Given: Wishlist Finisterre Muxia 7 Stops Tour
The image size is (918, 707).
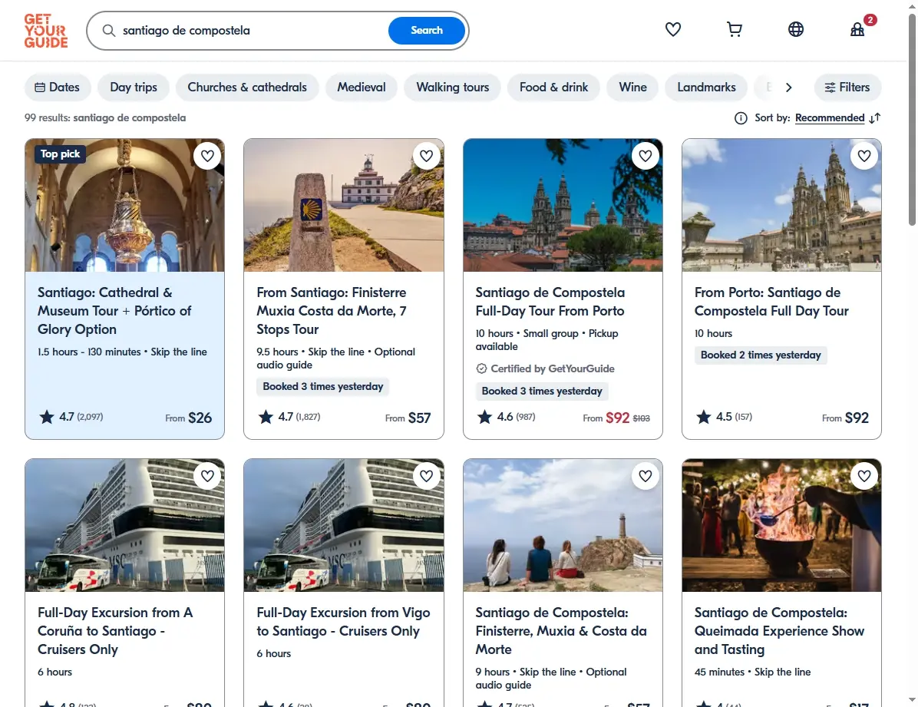Looking at the screenshot, I should coord(426,156).
